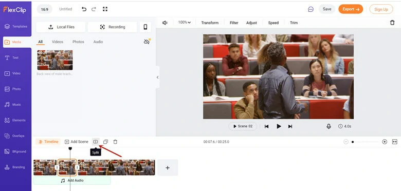The width and height of the screenshot is (401, 191).
Task: Click the Sign Up button
Action: (381, 9)
